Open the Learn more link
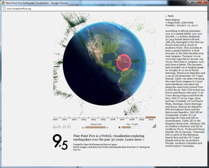The width and height of the screenshot is (209, 168). coord(135,140)
